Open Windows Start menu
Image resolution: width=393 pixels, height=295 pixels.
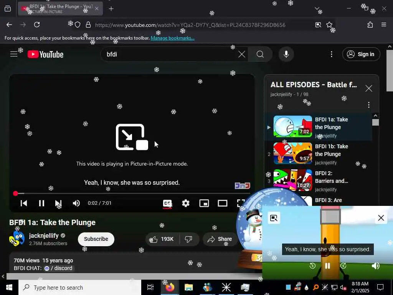click(9, 287)
